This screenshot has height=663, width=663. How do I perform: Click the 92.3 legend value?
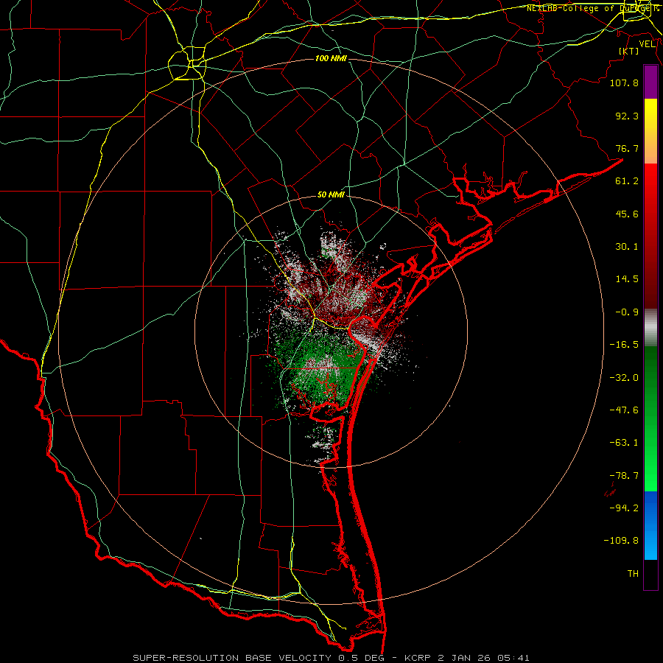pyautogui.click(x=627, y=116)
